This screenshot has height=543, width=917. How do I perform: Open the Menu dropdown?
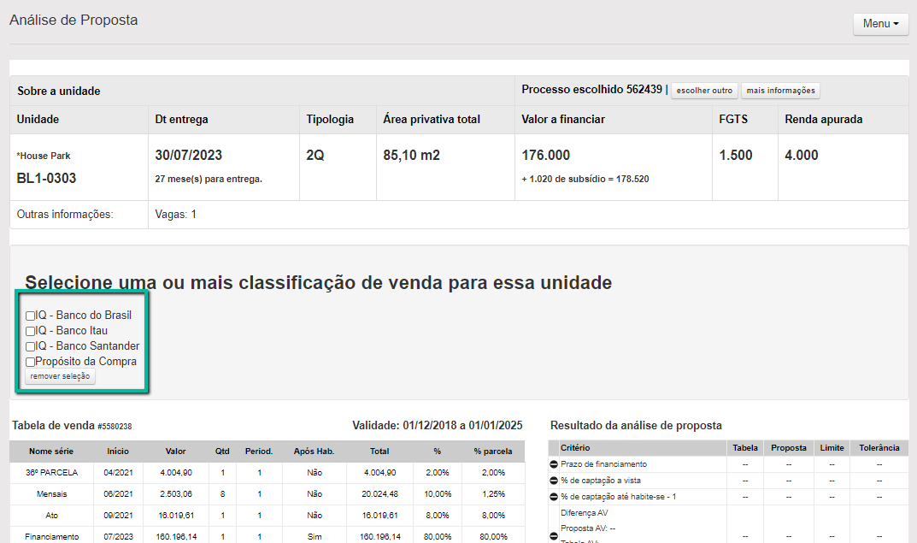pyautogui.click(x=880, y=24)
